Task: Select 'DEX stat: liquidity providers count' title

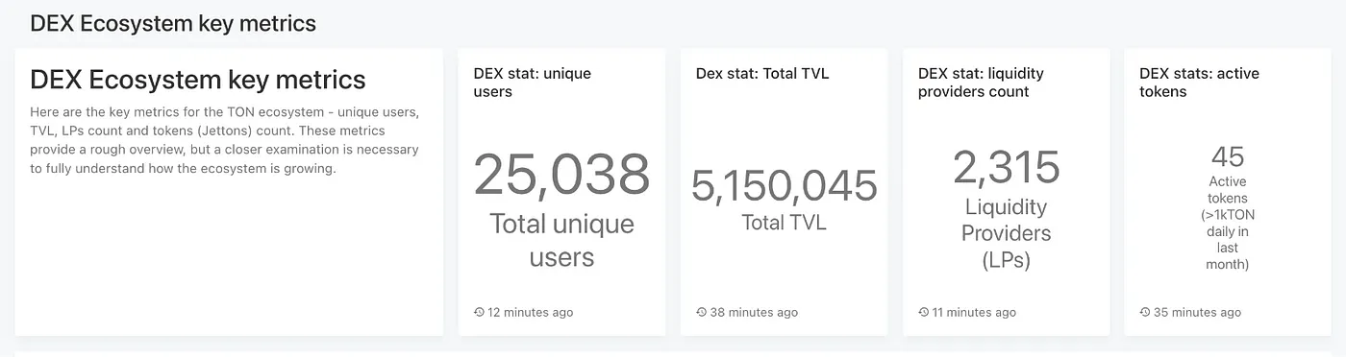Action: (x=981, y=83)
